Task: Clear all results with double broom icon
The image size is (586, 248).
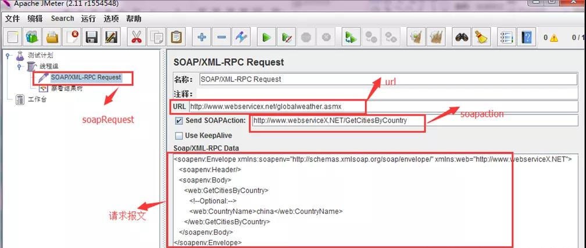Action: 435,37
